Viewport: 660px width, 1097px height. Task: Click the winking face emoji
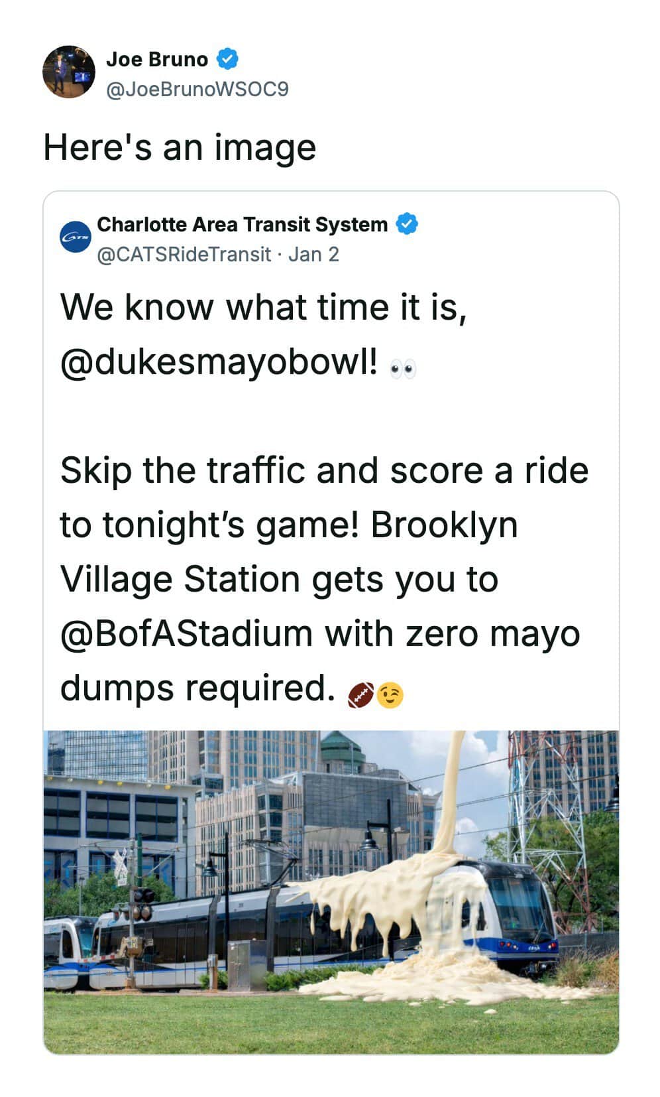tap(391, 694)
